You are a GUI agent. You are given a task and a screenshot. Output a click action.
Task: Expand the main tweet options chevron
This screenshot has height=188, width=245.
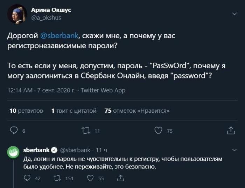234,14
